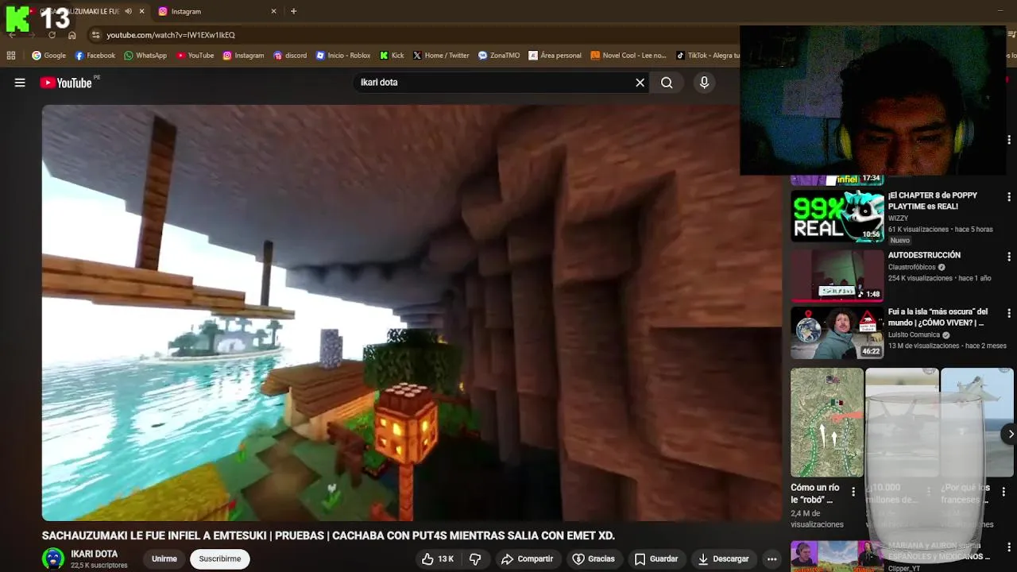Viewport: 1017px width, 572px height.
Task: Open the Home / Twitter bookmark
Action: tap(441, 56)
